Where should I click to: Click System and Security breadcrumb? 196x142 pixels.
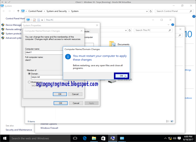click(57, 11)
